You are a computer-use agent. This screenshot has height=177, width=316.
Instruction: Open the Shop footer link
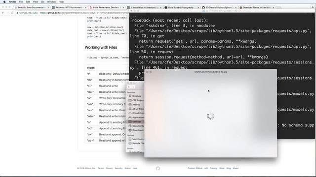click(x=222, y=168)
